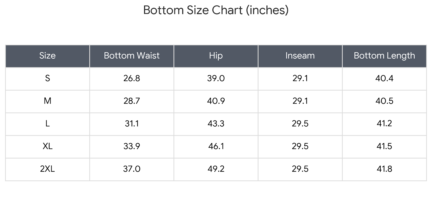Select the XL size row label
This screenshot has width=432, height=202.
pyautogui.click(x=48, y=146)
